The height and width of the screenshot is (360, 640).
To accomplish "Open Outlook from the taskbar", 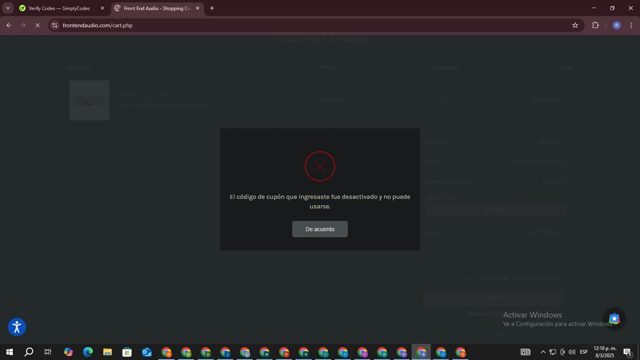I will click(x=147, y=352).
